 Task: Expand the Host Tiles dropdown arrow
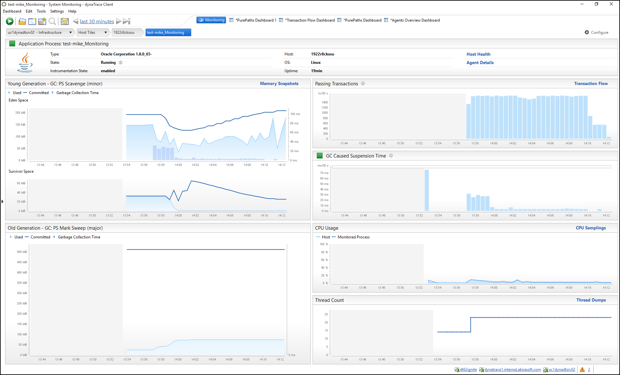tap(106, 33)
